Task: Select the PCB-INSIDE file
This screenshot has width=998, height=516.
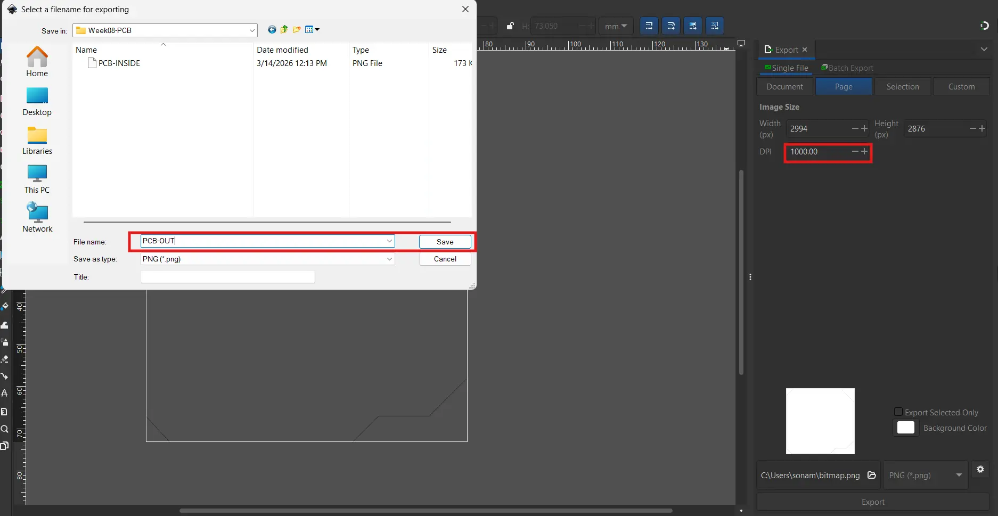Action: (x=119, y=63)
